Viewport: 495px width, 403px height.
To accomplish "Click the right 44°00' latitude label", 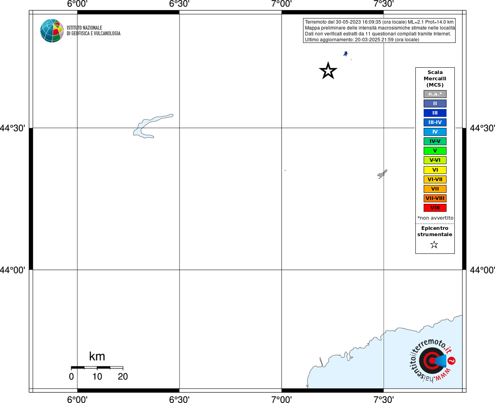I will 482,270.
